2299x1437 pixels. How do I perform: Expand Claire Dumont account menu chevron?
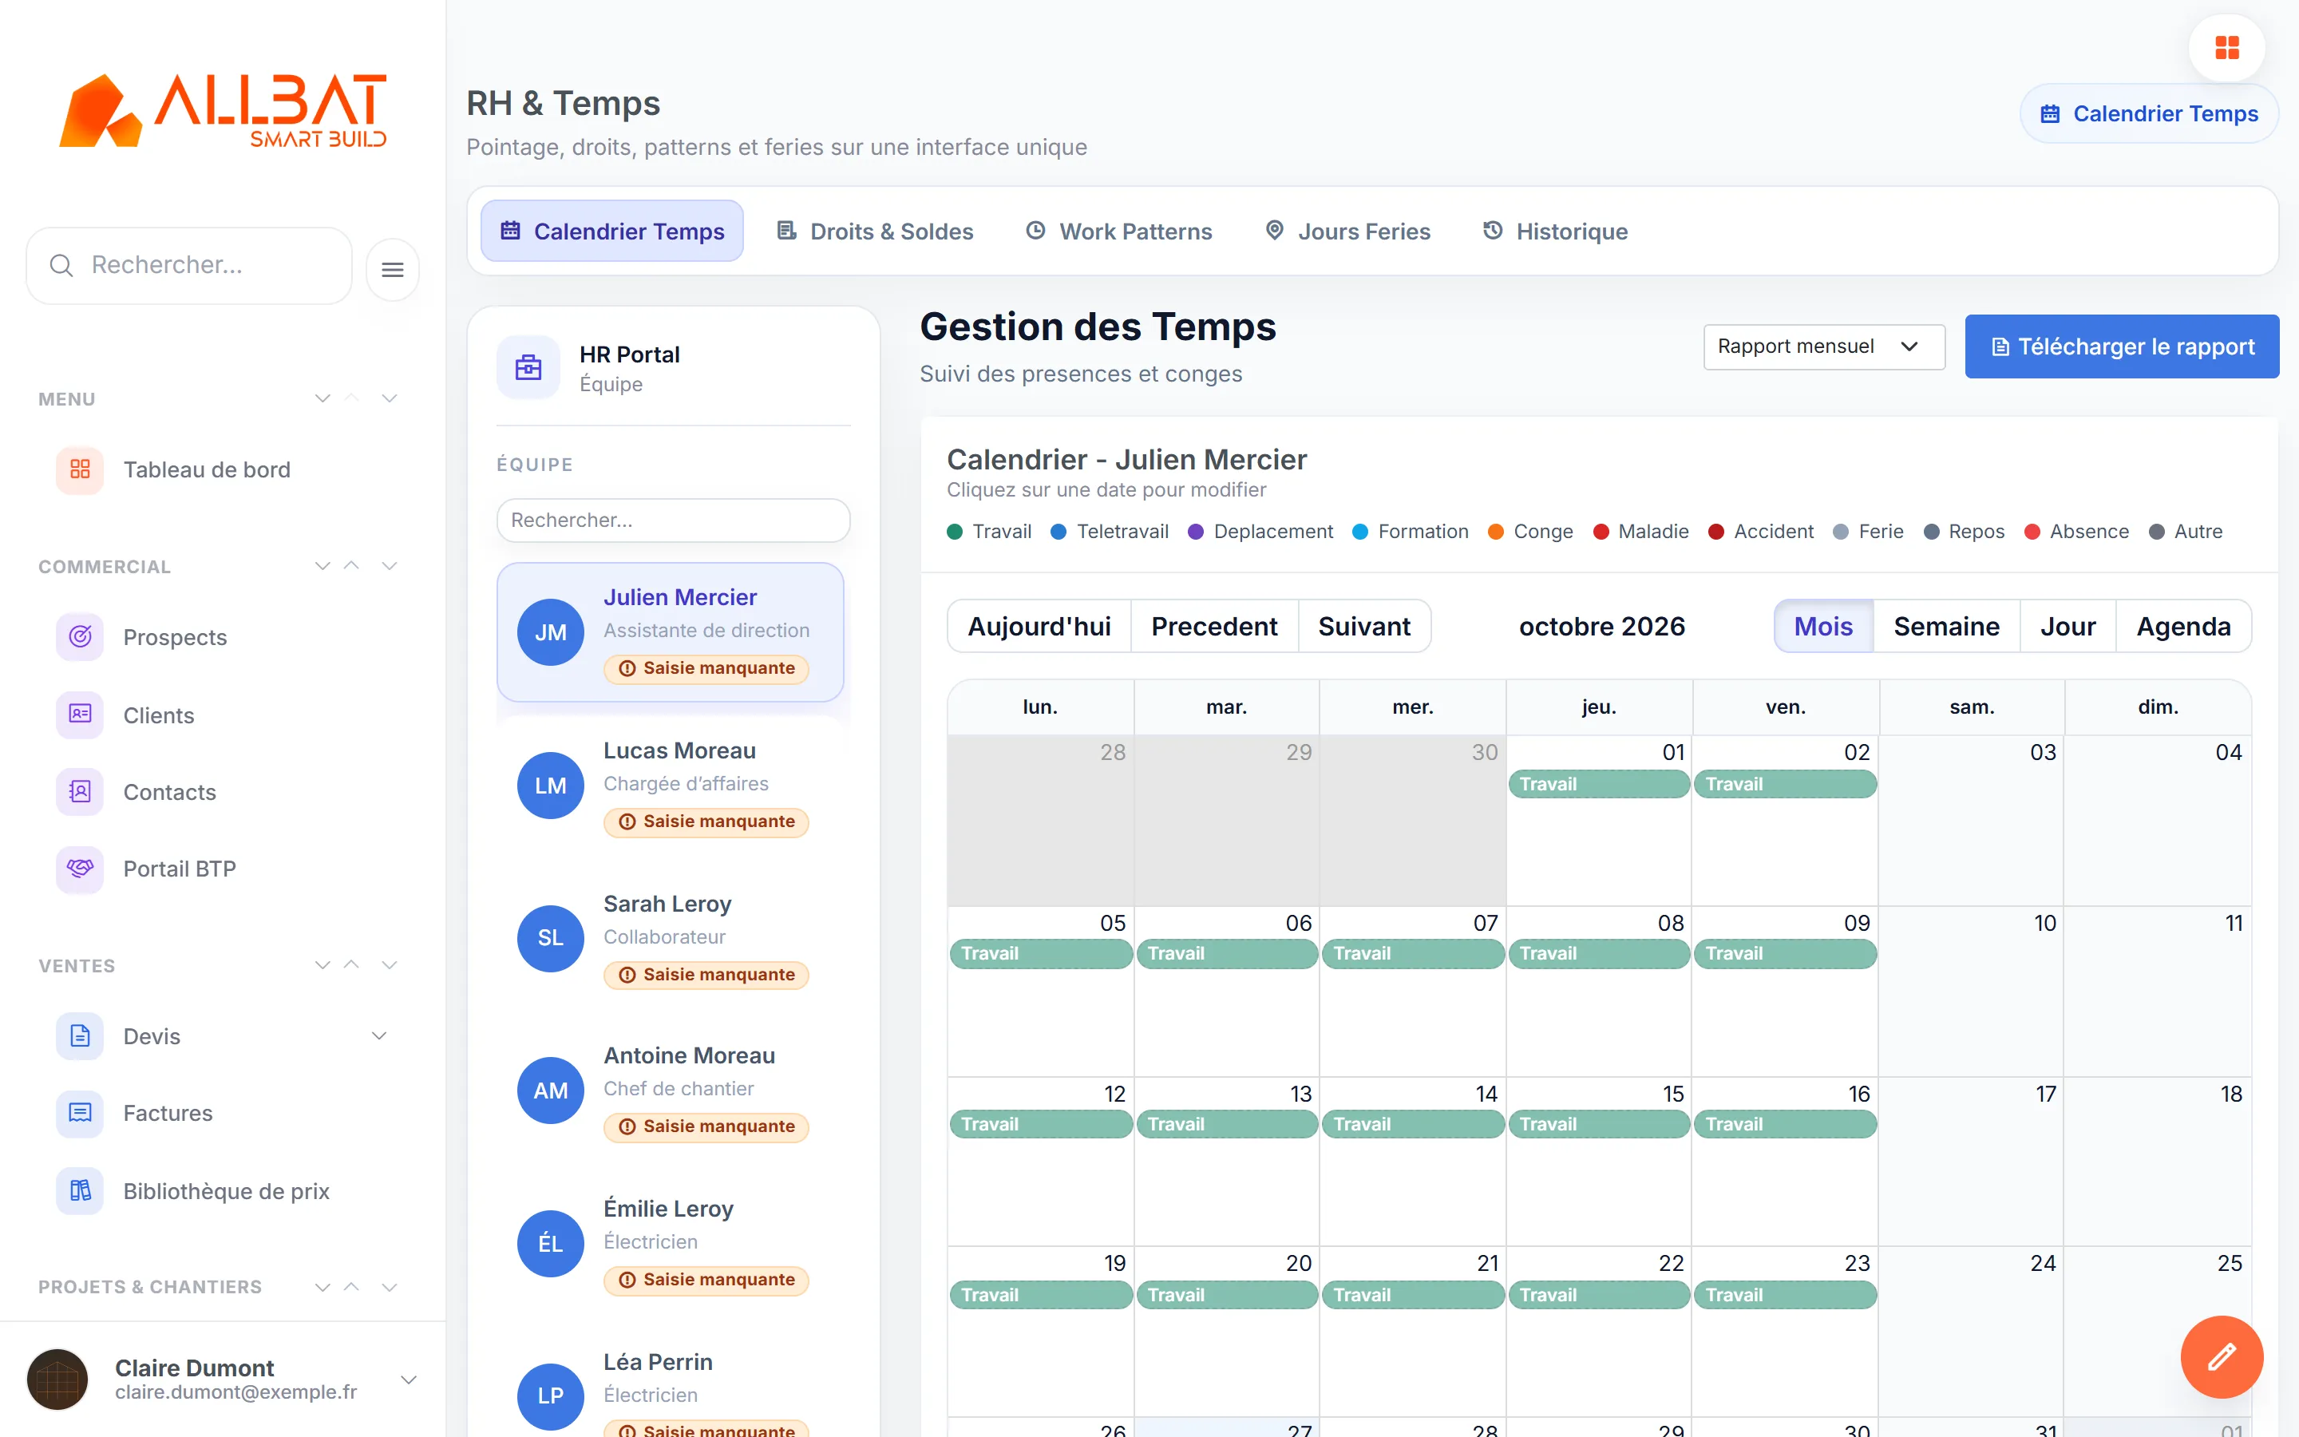pyautogui.click(x=409, y=1380)
